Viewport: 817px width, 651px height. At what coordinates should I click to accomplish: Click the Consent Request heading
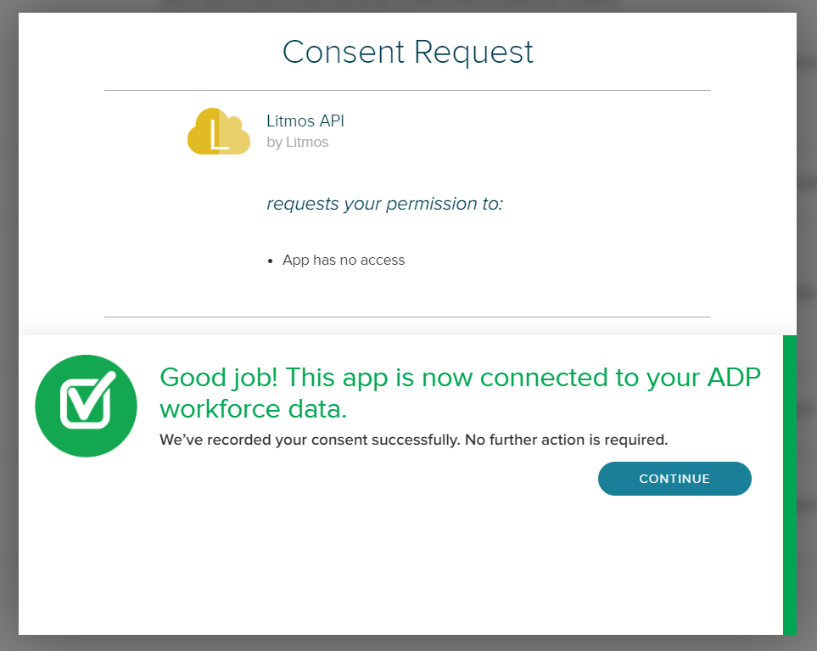(x=408, y=52)
